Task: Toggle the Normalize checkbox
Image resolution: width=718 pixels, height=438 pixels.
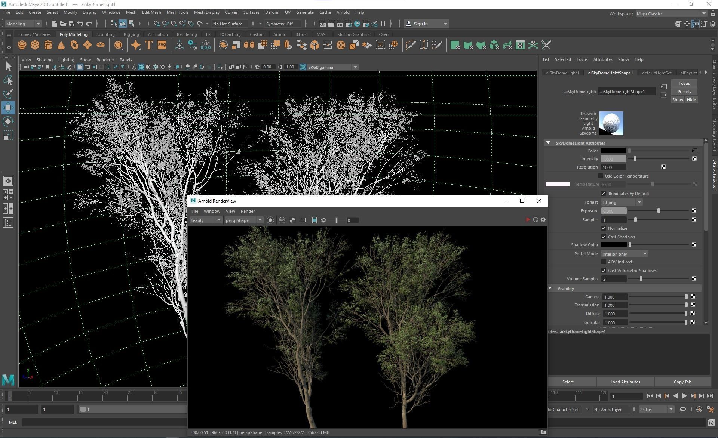Action: point(604,228)
